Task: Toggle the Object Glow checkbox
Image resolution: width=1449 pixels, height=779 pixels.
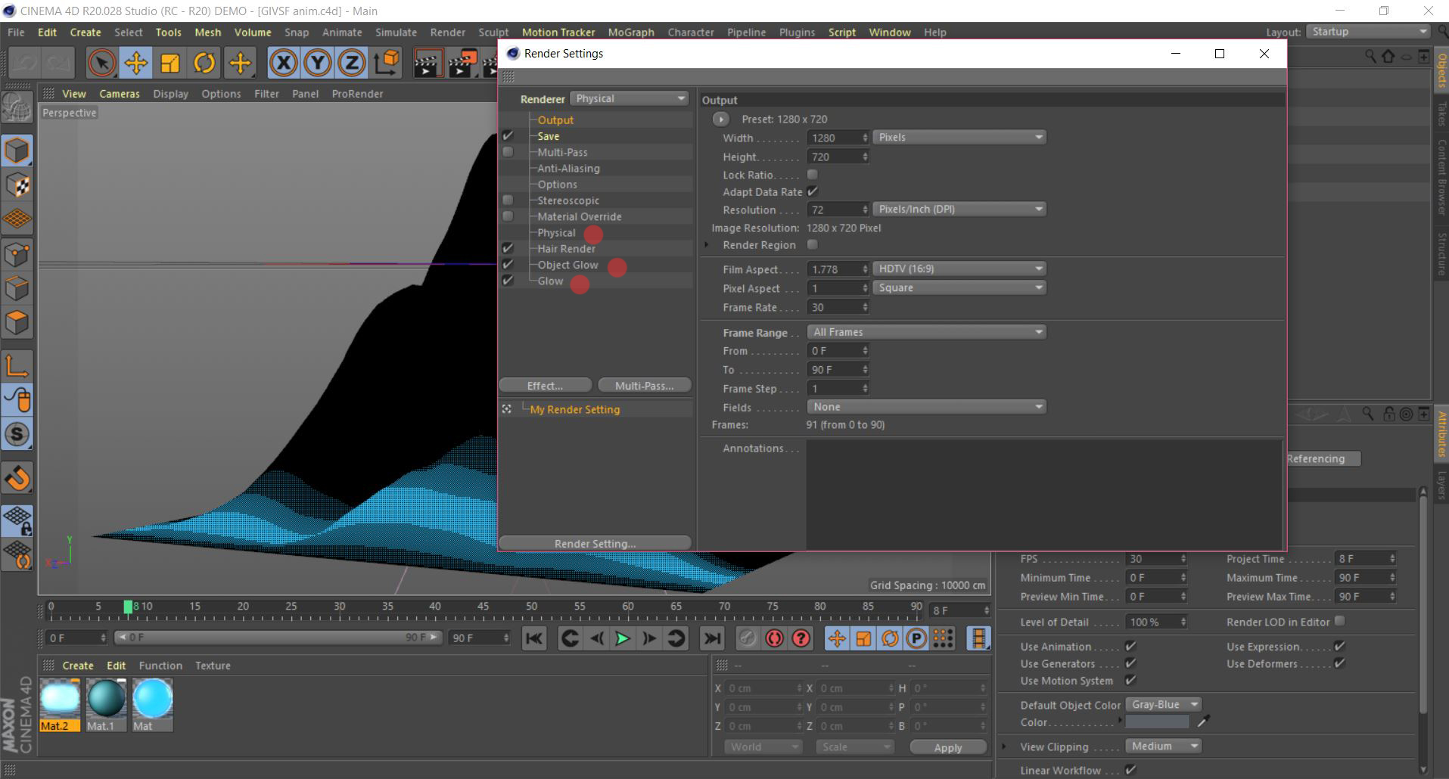Action: pos(508,264)
